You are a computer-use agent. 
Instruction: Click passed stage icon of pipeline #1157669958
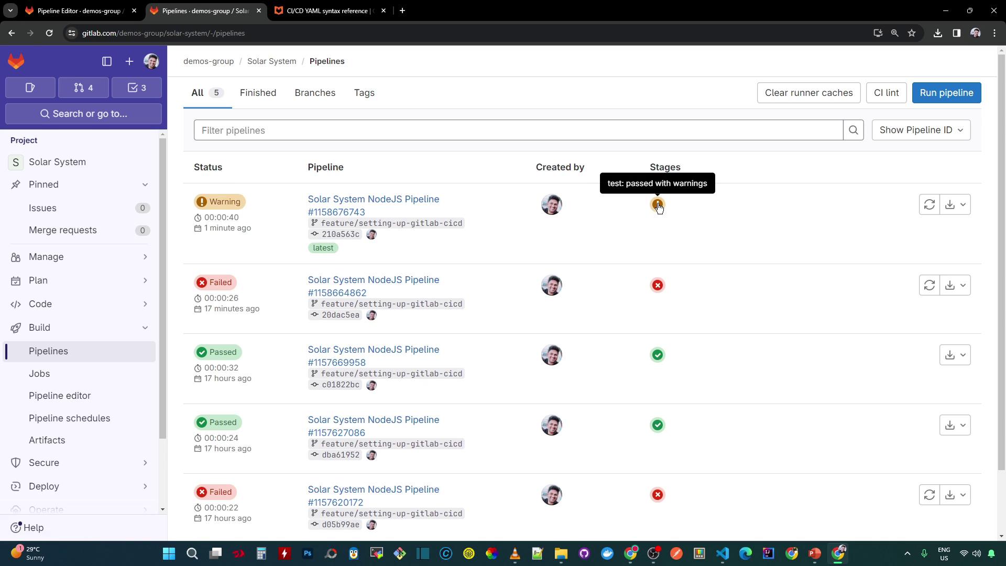(x=657, y=355)
